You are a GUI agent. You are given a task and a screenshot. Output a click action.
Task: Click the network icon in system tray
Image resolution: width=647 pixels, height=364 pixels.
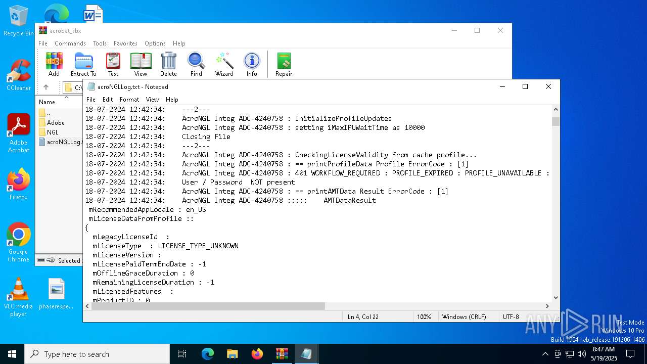point(570,354)
